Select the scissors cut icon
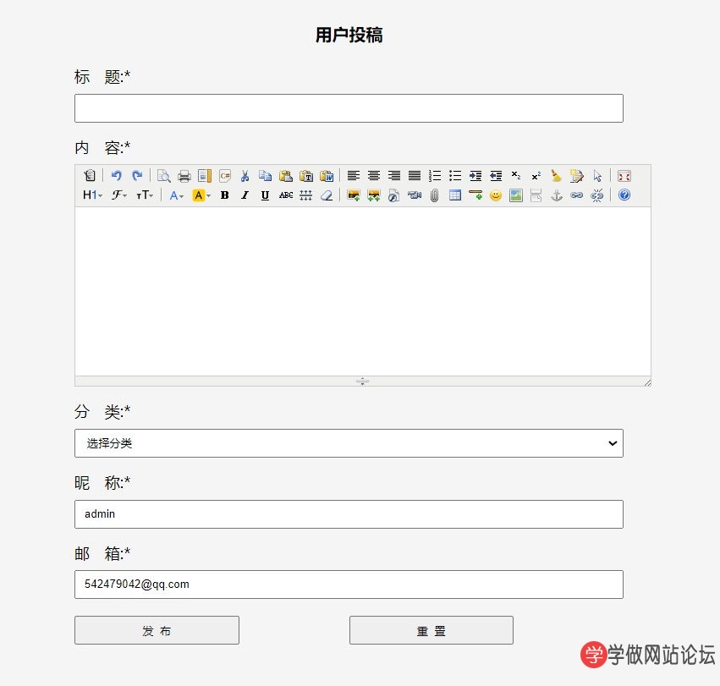This screenshot has height=686, width=720. point(245,176)
